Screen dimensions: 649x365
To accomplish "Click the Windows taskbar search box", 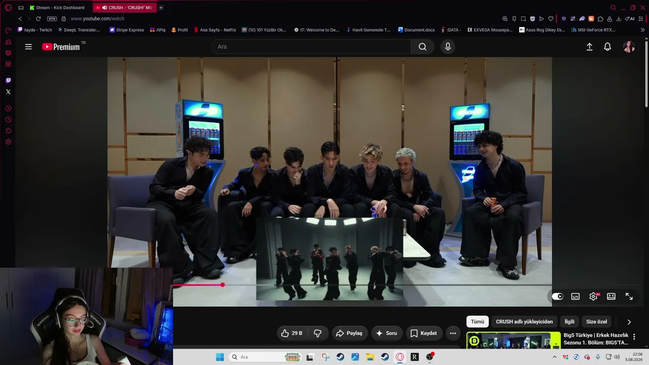I will click(x=265, y=357).
